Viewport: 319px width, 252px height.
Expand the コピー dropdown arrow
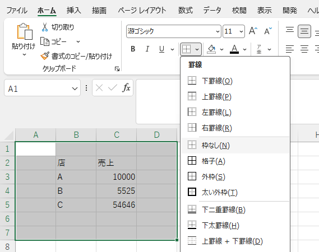(x=78, y=41)
